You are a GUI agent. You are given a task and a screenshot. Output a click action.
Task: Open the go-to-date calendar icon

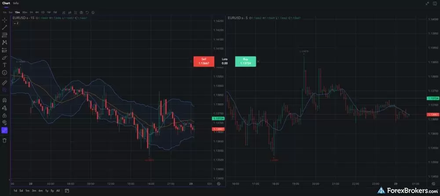(x=67, y=191)
